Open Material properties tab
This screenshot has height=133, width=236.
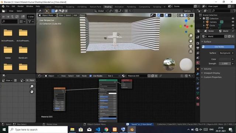pos(198,98)
